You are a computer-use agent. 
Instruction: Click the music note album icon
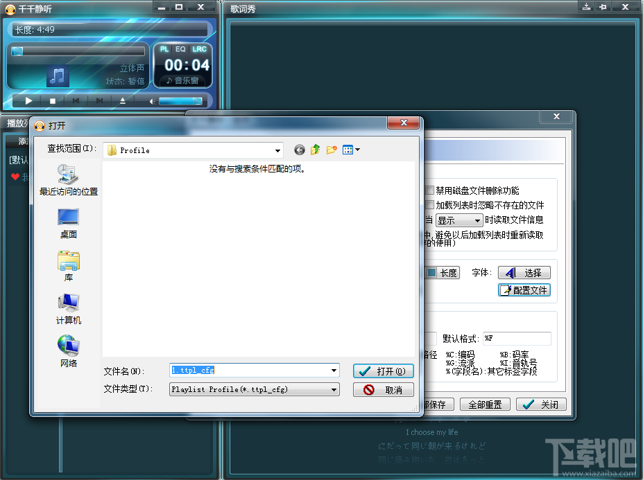tap(58, 76)
